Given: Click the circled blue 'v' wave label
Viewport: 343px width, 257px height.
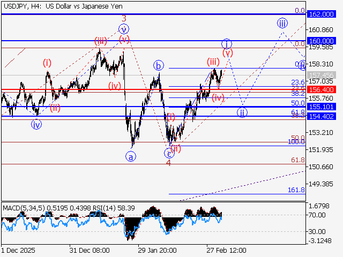Looking at the screenshot, I should 124,29.
